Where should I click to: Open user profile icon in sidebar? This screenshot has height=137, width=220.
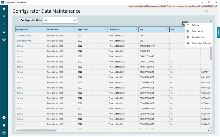pos(4,133)
